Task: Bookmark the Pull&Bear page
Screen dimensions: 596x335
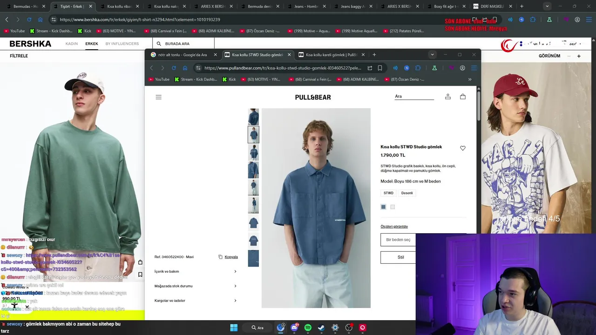Action: (380, 68)
